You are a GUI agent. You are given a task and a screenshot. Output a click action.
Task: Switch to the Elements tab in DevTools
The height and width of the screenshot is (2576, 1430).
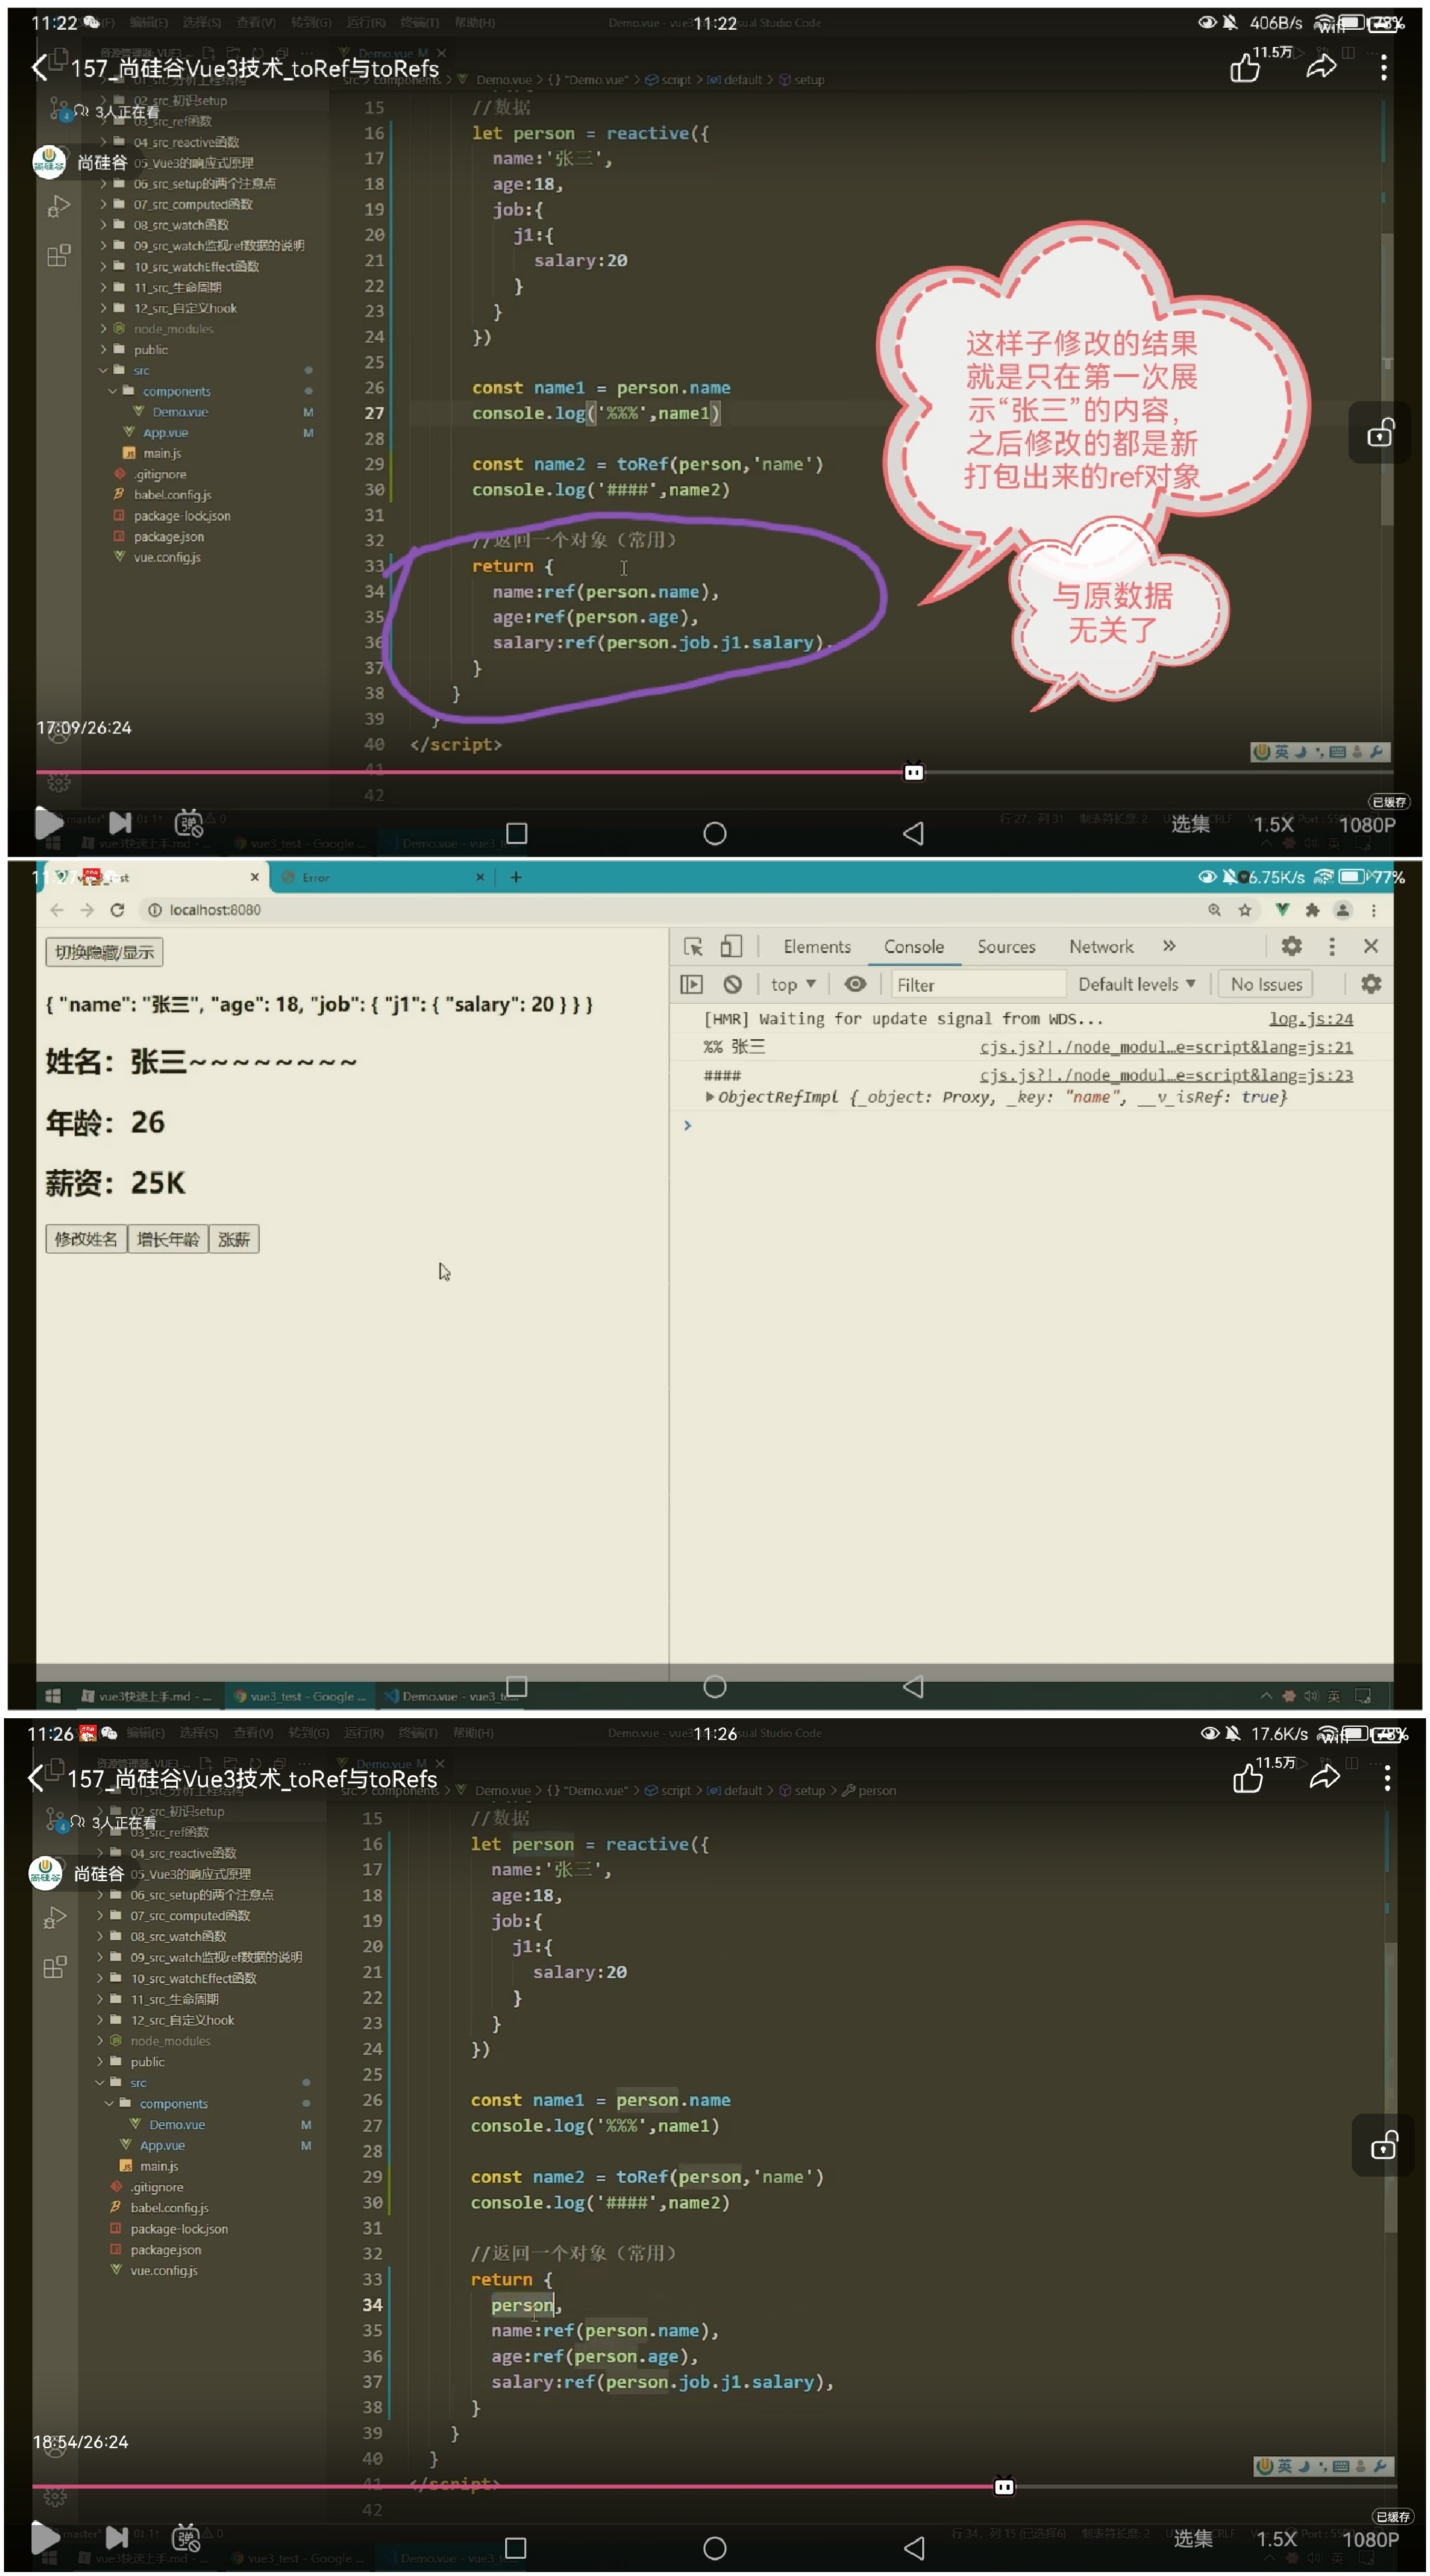pos(816,947)
